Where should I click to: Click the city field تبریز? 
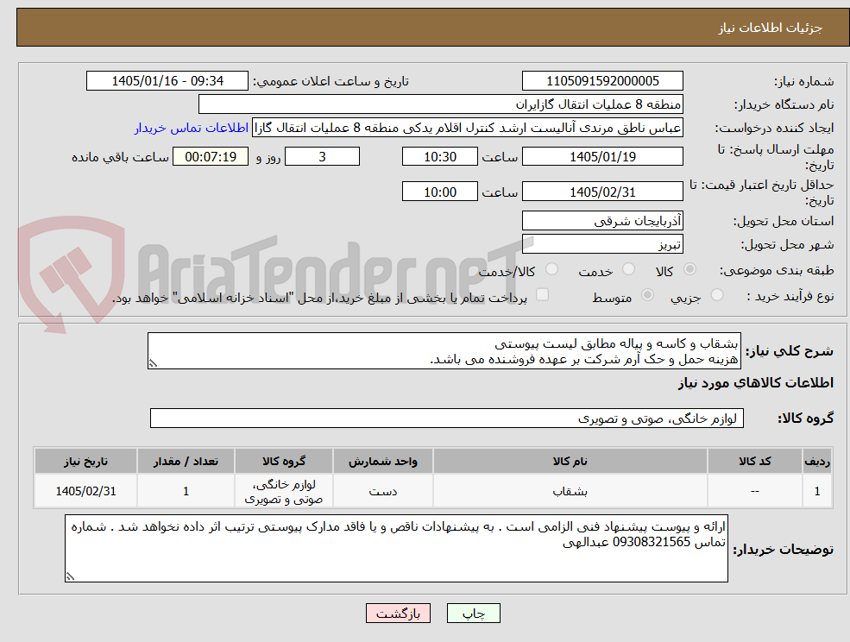tap(602, 244)
